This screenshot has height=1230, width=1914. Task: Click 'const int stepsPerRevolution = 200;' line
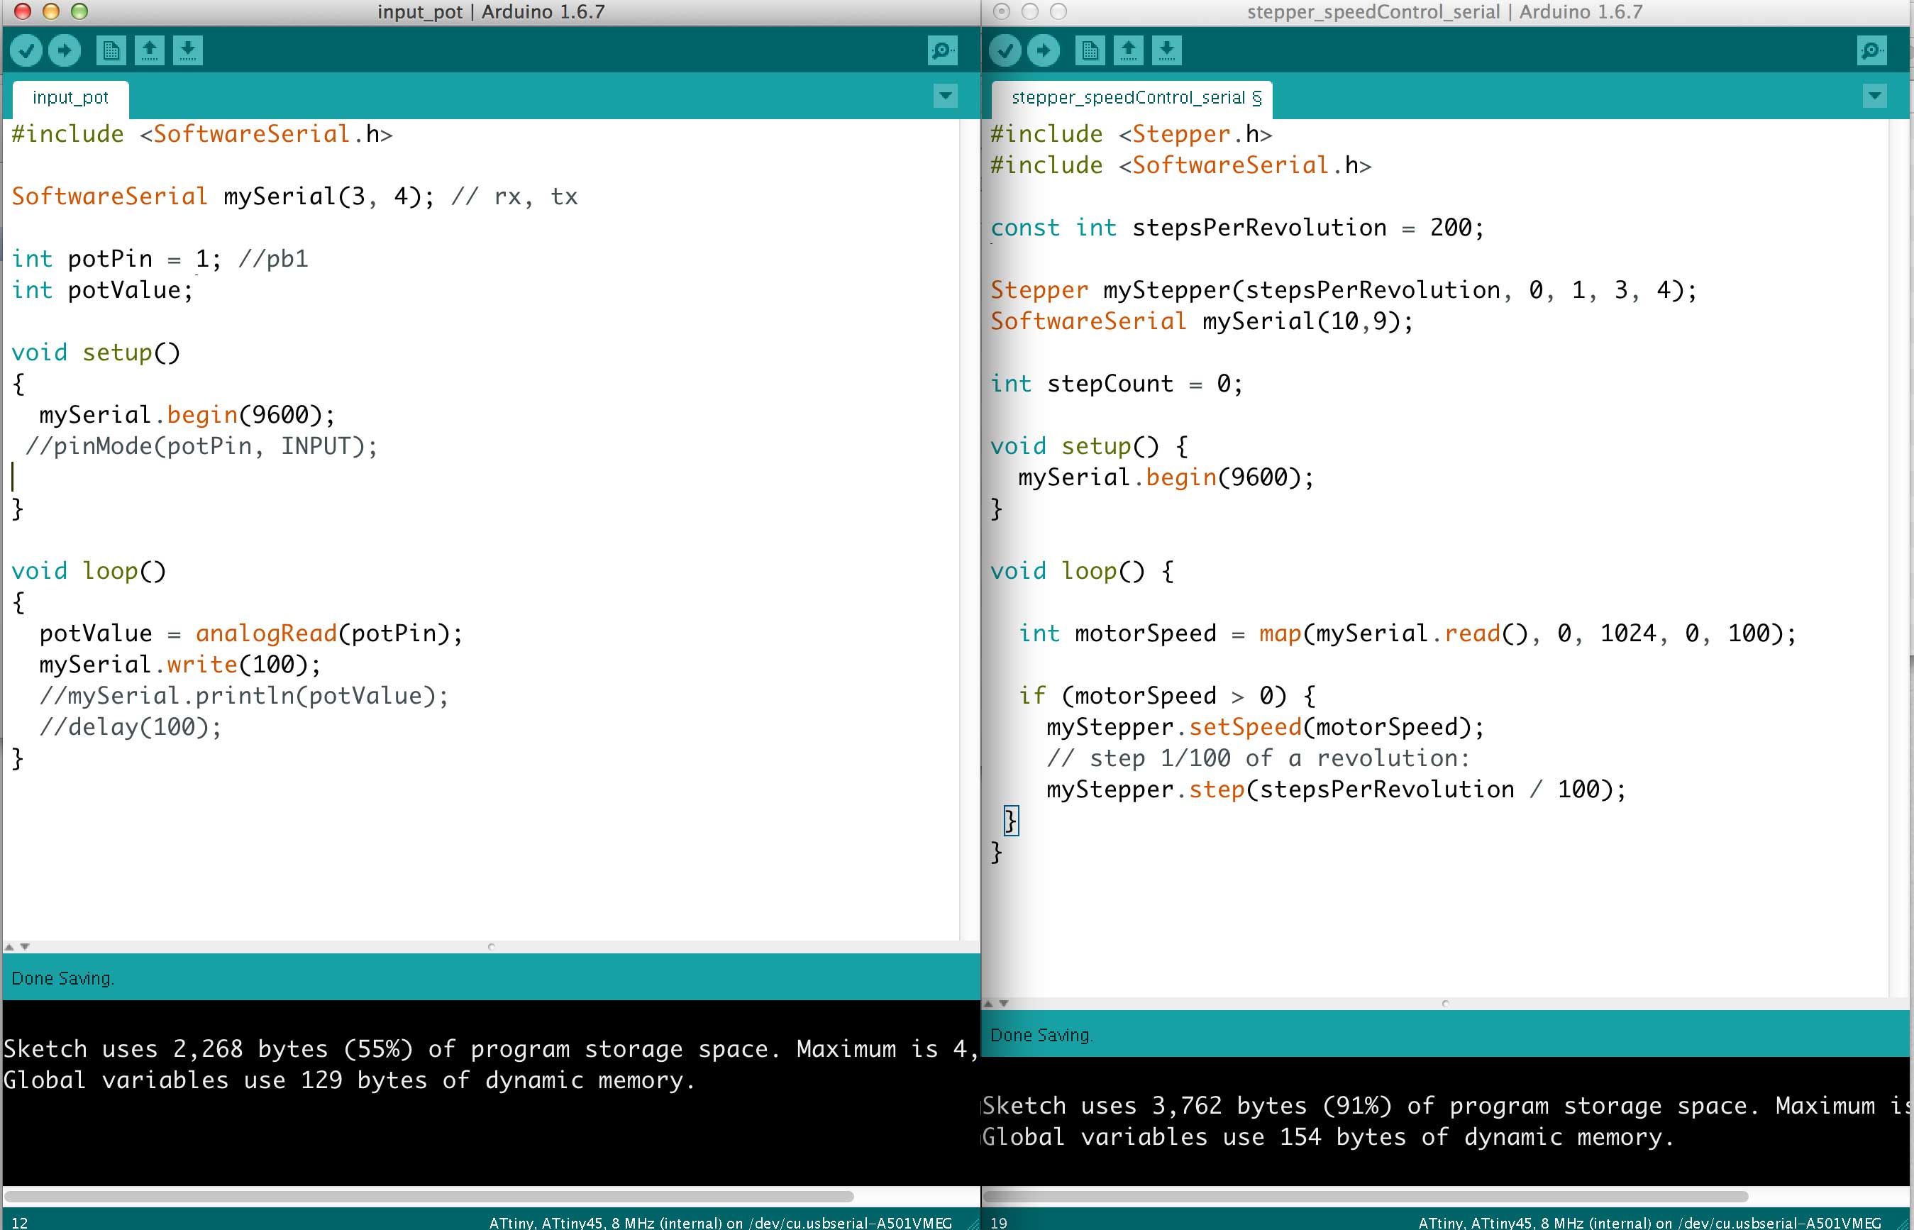click(1237, 228)
